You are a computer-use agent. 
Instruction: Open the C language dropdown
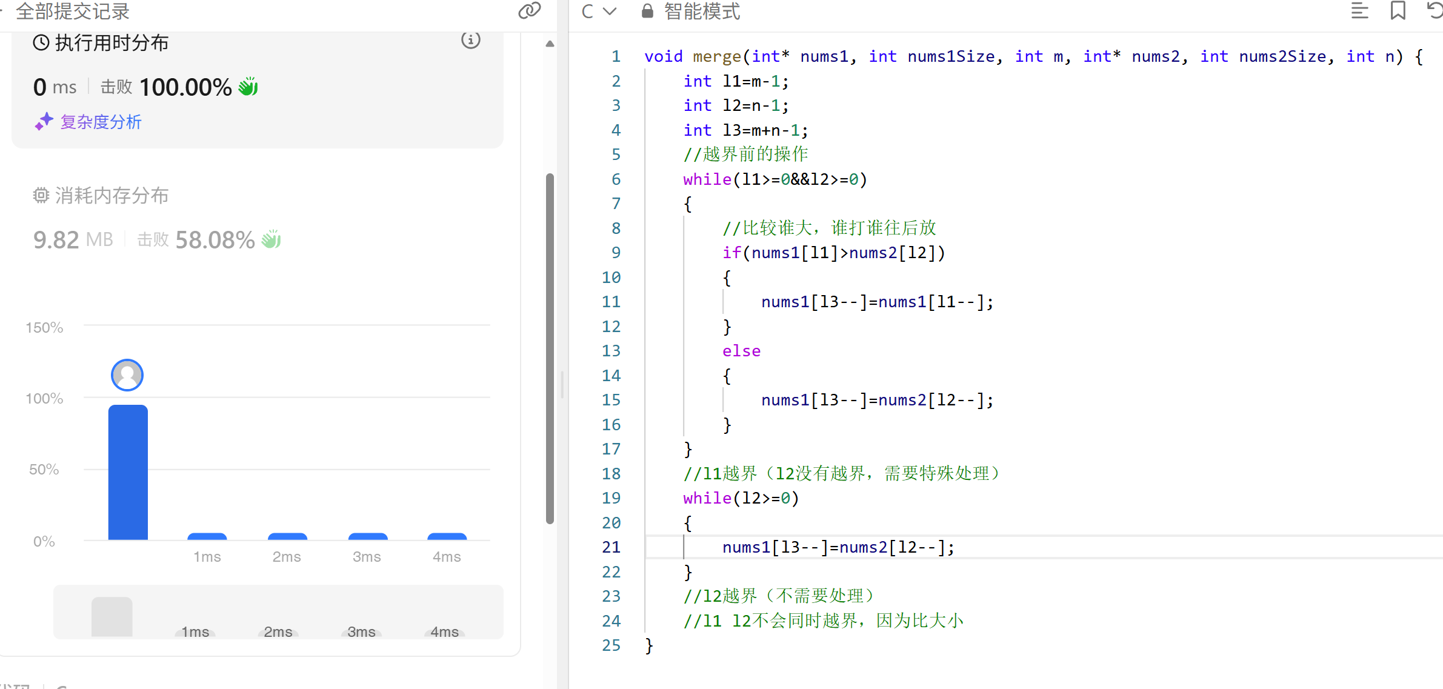point(598,11)
